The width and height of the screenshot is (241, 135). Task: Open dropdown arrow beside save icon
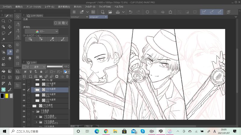(x=123, y=12)
